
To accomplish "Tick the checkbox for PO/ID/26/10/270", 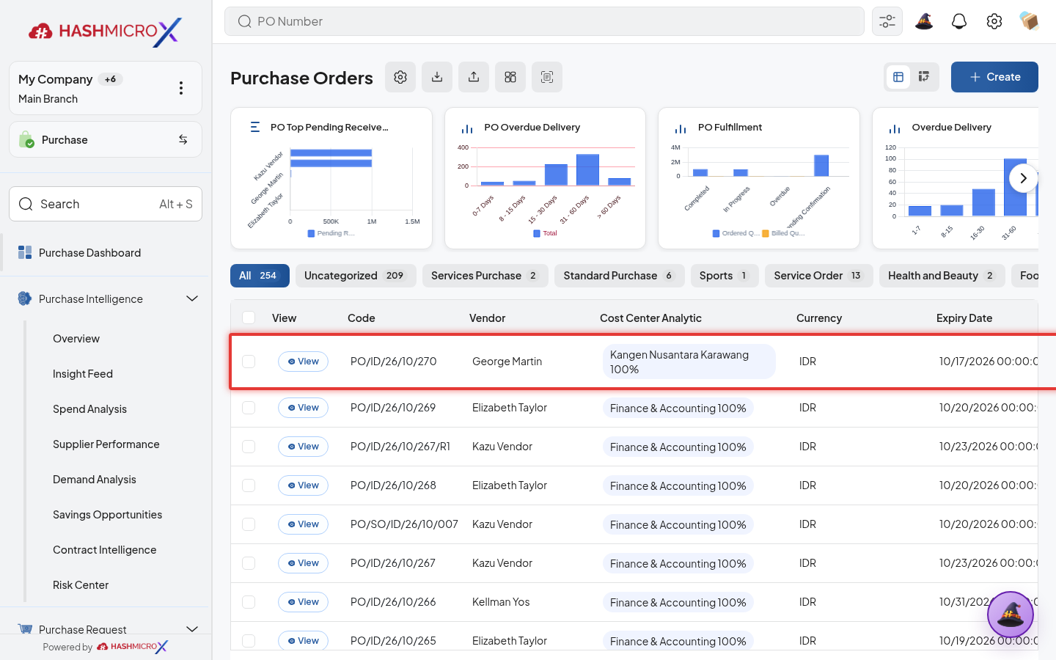I will pyautogui.click(x=249, y=362).
